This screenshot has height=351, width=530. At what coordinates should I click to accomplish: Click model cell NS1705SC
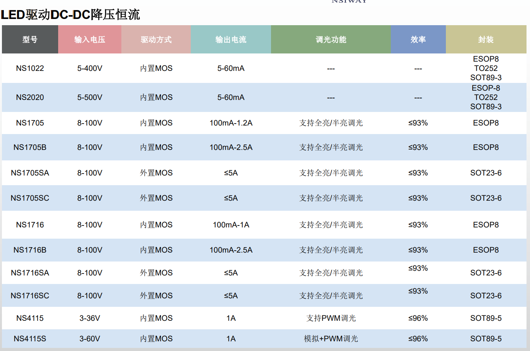point(30,198)
